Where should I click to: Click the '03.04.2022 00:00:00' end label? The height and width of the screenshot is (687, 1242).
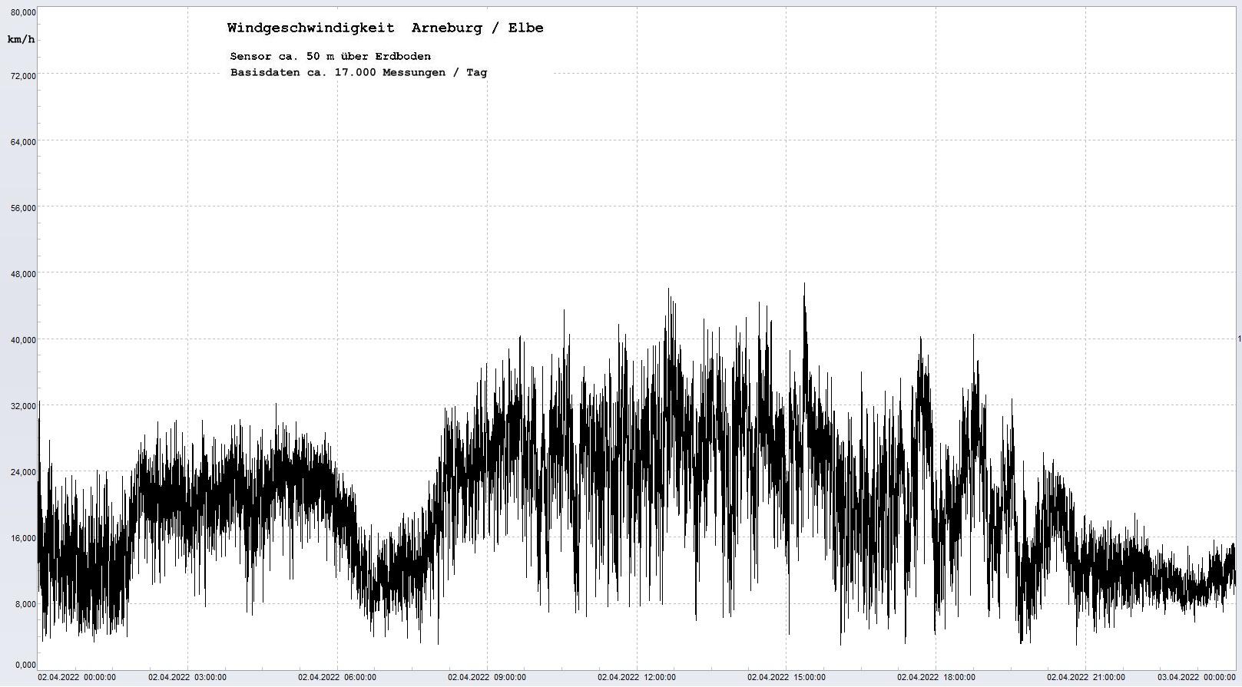click(1196, 678)
